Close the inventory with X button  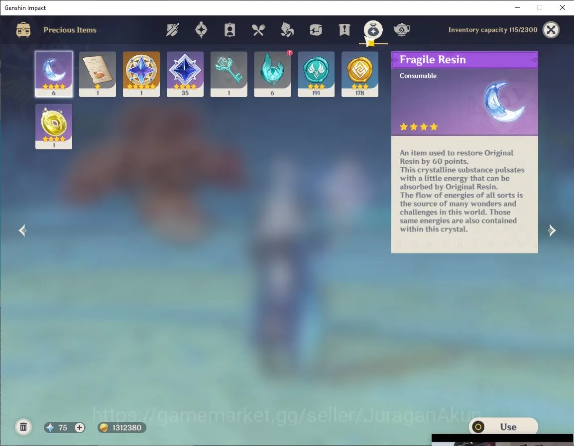point(551,30)
